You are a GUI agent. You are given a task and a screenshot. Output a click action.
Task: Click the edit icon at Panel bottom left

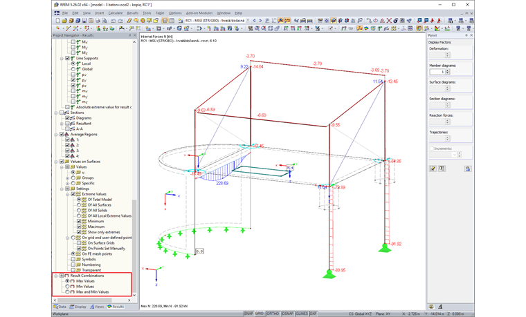pos(433,169)
